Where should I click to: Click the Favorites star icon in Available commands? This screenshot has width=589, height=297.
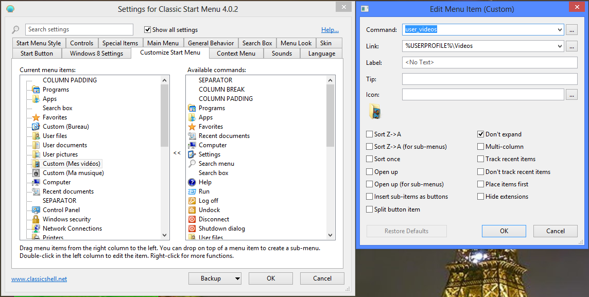[x=192, y=127]
